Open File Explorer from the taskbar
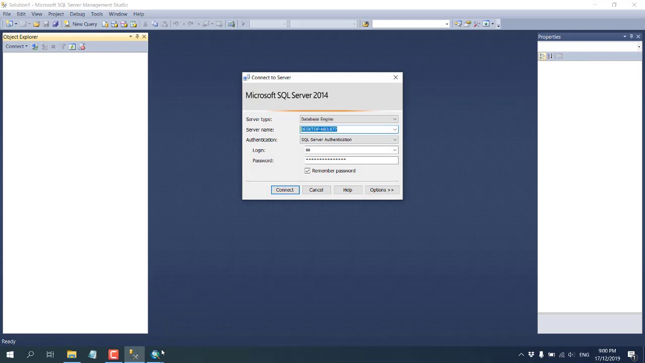645x363 pixels. (72, 354)
